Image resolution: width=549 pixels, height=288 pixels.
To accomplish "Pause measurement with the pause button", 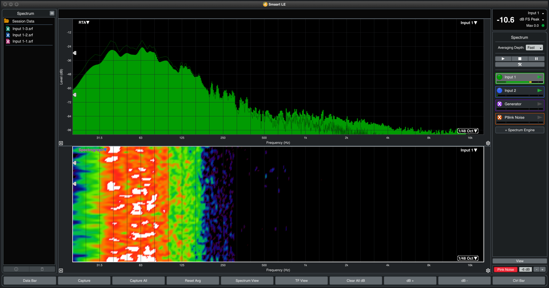I will 536,59.
